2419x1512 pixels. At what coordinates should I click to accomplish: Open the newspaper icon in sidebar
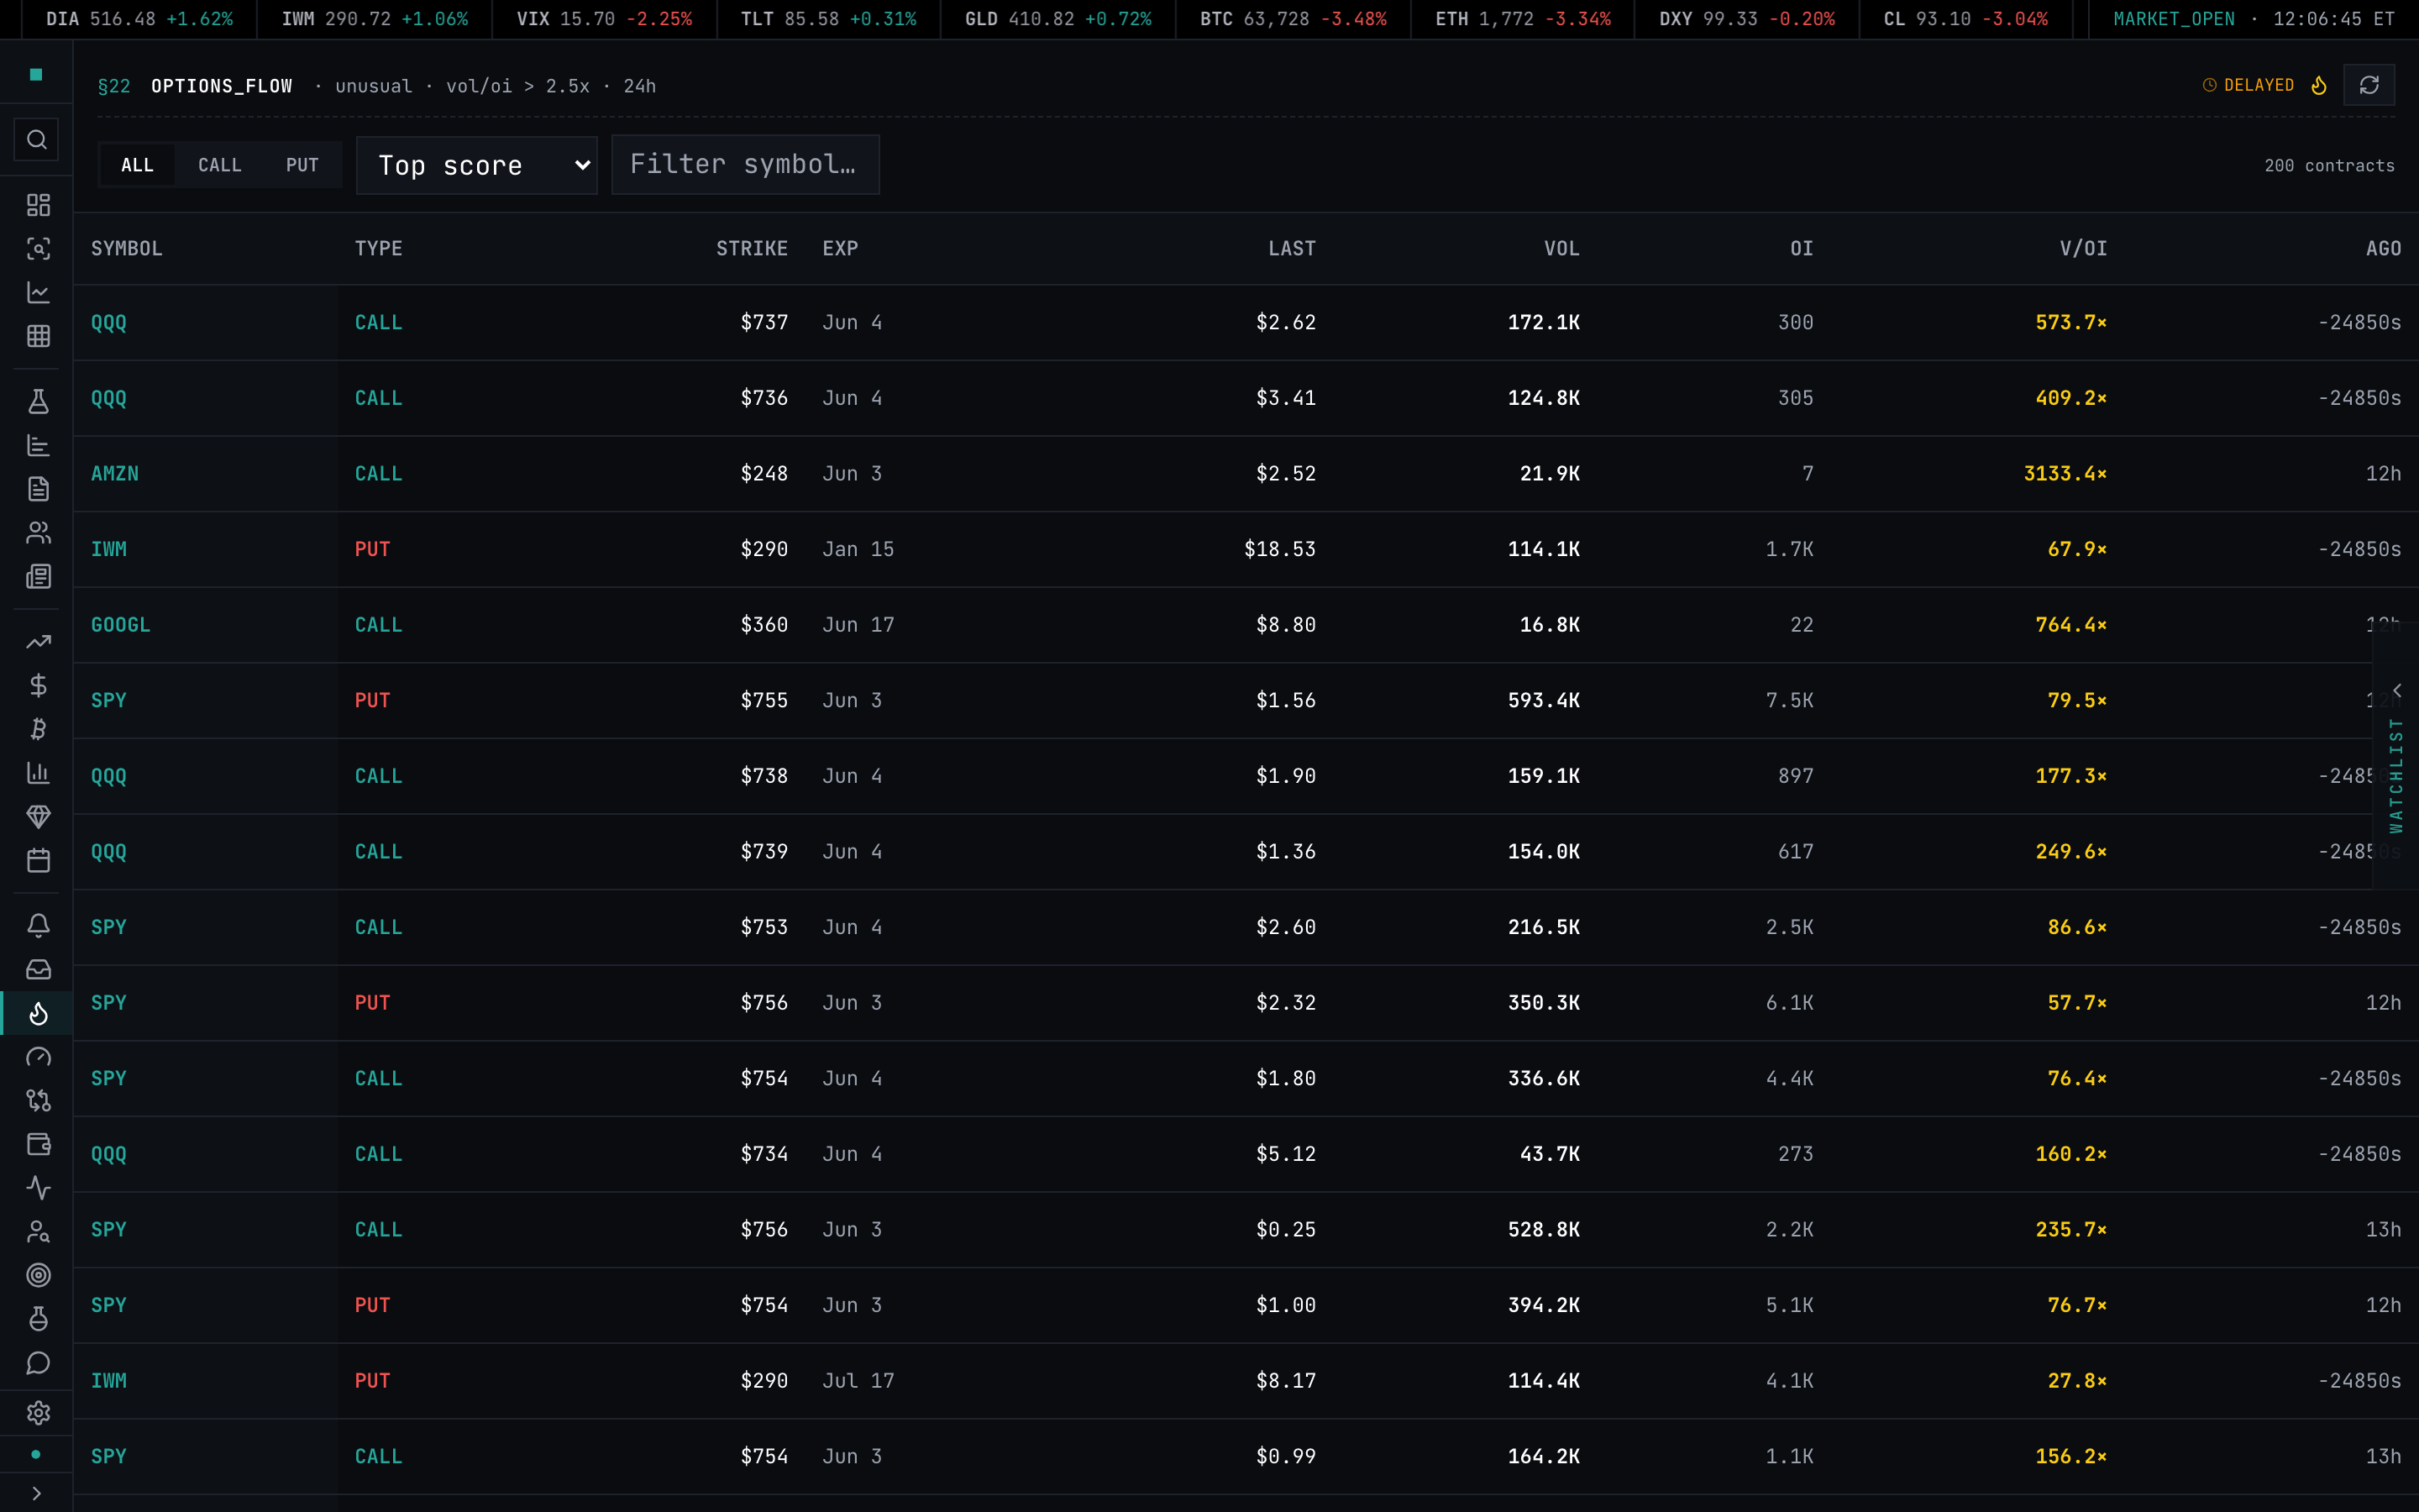pos(38,576)
